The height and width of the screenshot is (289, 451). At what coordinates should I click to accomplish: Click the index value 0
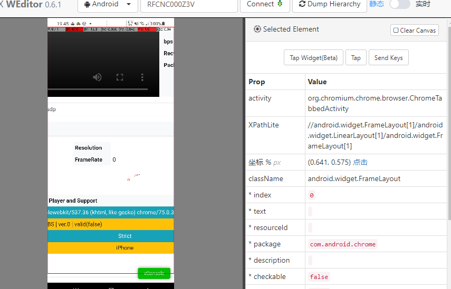[x=312, y=195]
